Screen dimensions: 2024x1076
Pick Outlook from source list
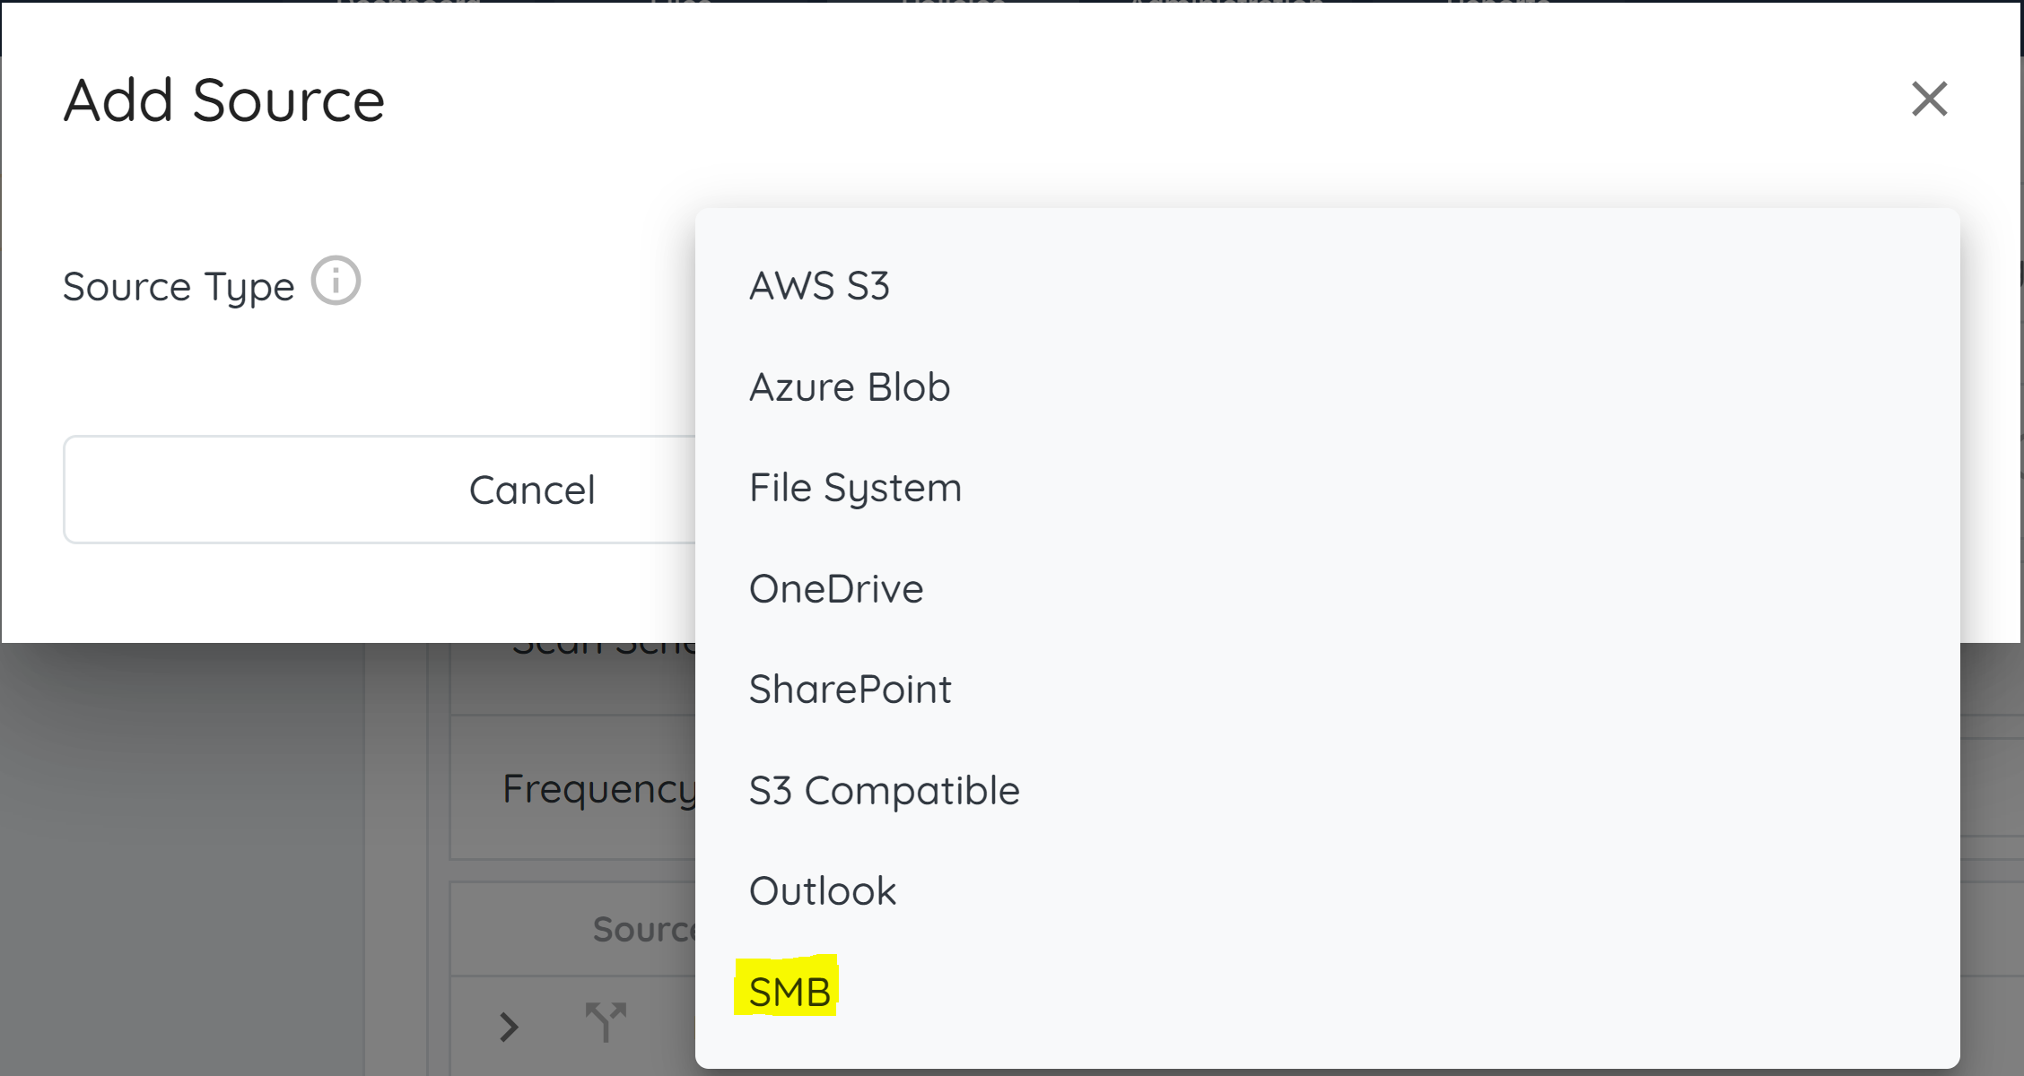click(822, 891)
